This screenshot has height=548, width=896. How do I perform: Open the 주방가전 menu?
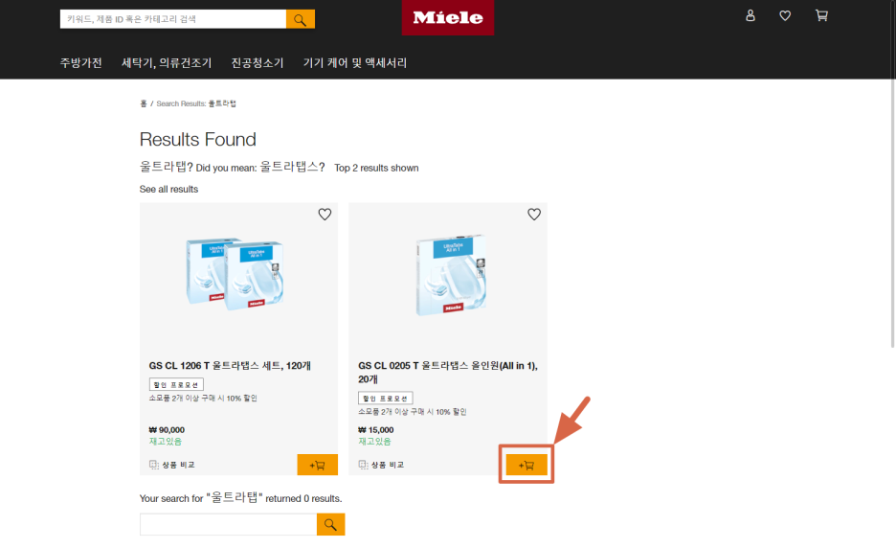pos(81,63)
